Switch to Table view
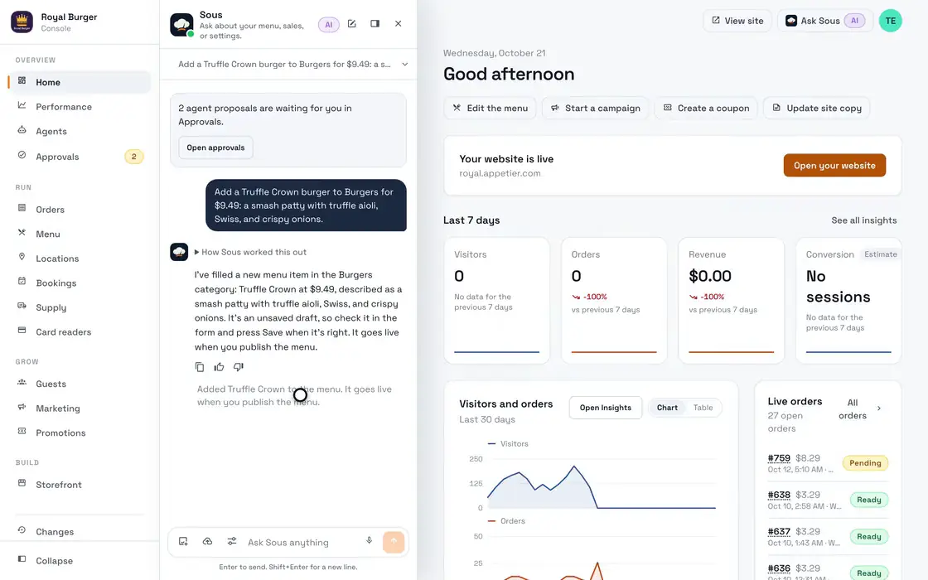 point(703,408)
